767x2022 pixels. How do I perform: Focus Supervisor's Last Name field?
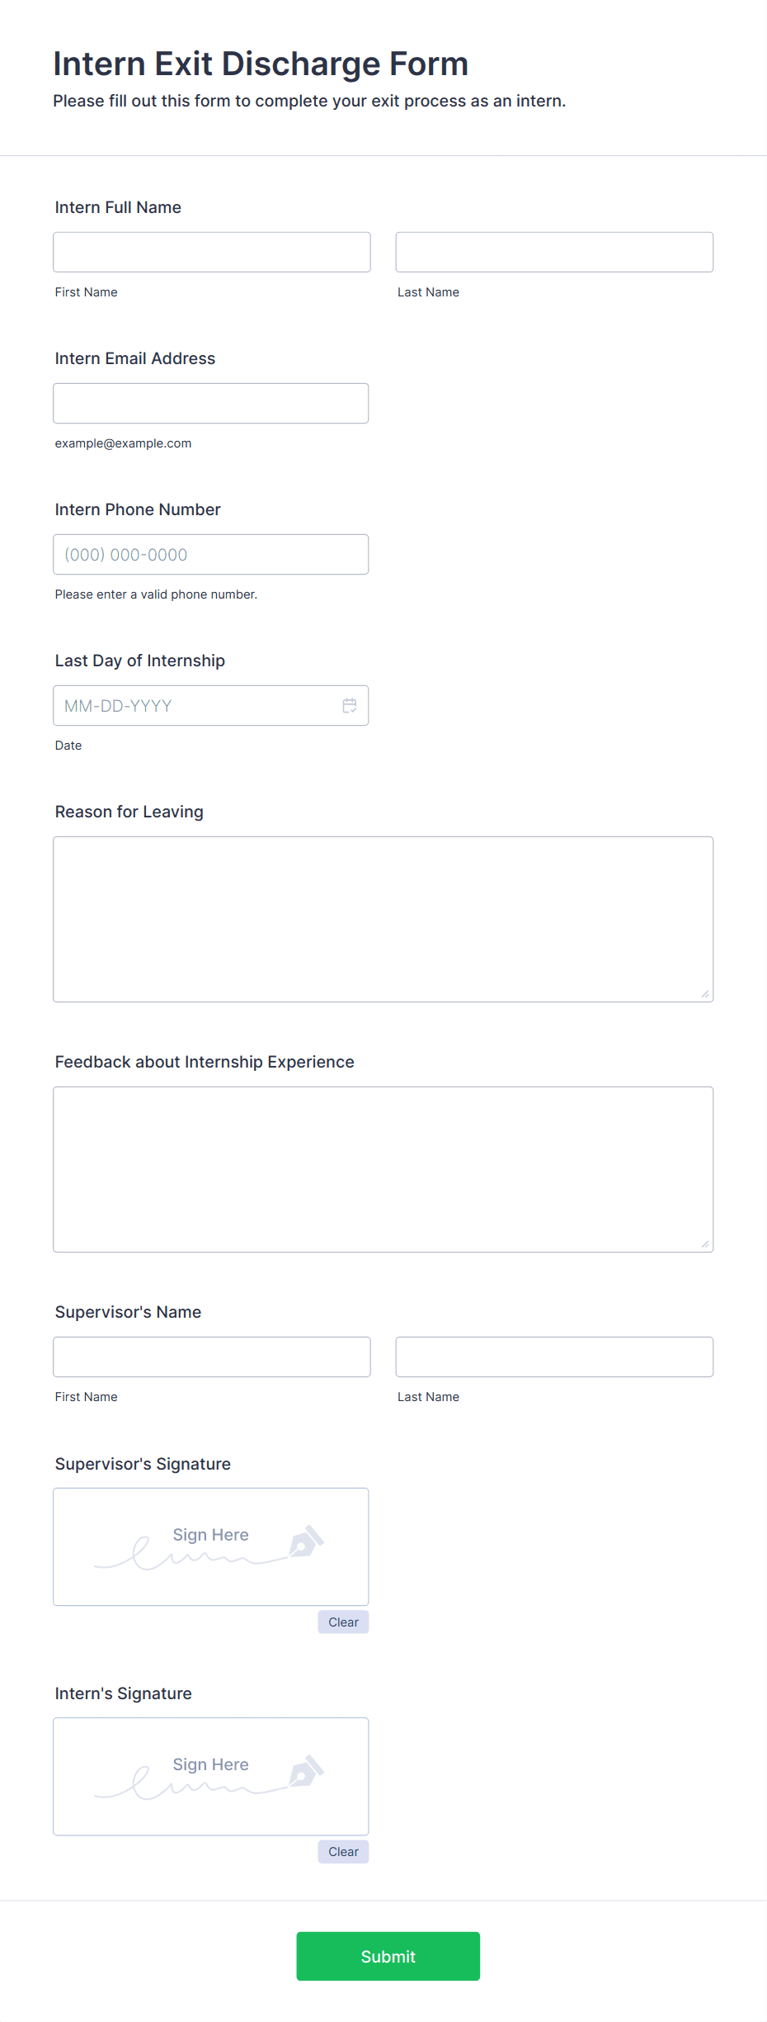point(554,1357)
